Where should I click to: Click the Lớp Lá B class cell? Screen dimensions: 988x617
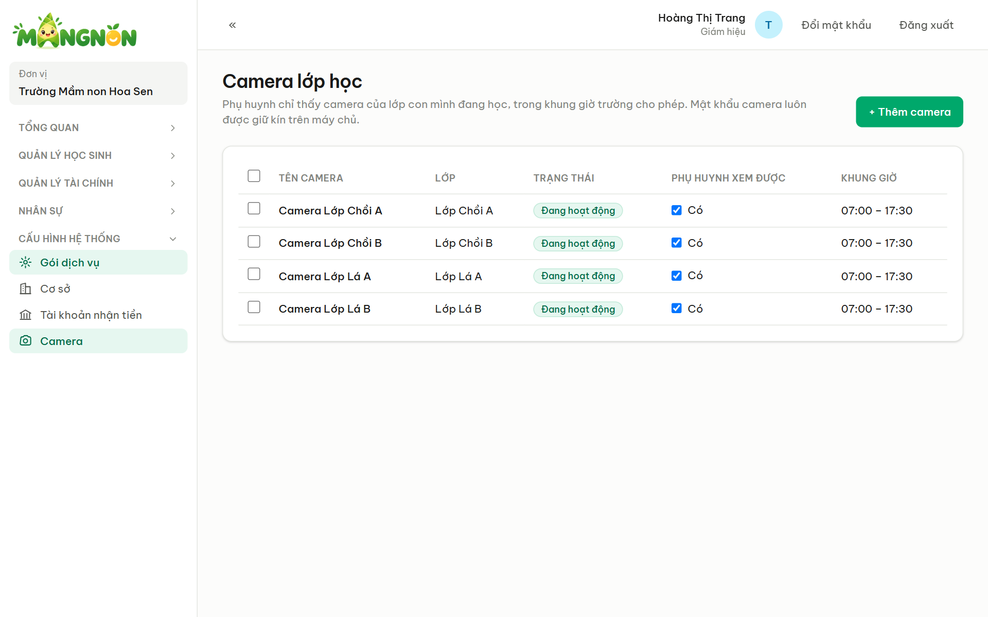[x=458, y=308]
